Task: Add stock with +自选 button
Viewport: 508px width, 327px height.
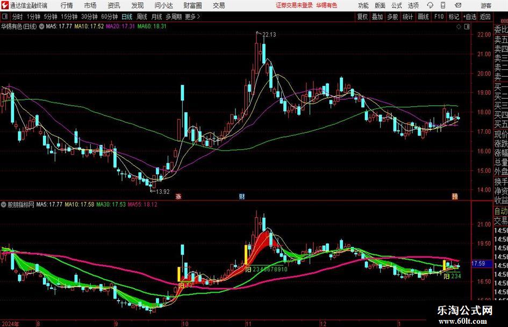Action: 469,17
